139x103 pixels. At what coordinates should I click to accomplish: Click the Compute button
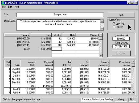tap(121, 53)
